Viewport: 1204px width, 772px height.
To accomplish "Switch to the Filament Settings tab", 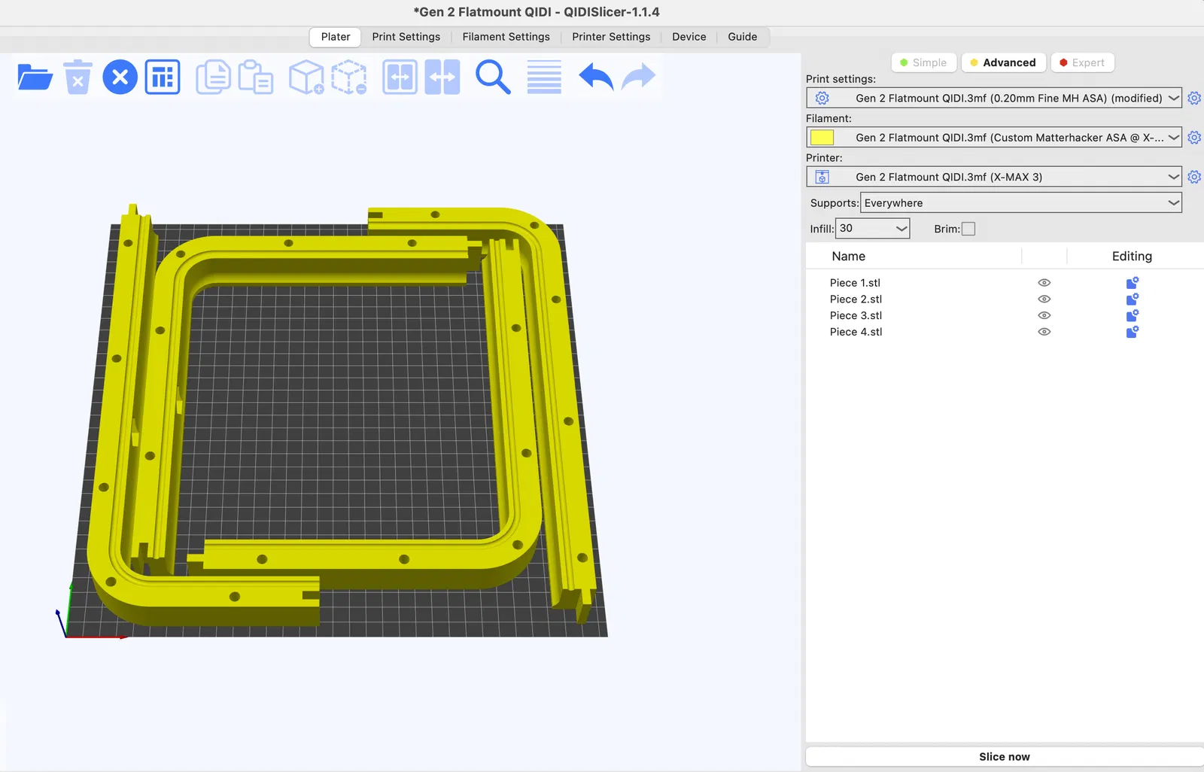I will click(x=506, y=37).
